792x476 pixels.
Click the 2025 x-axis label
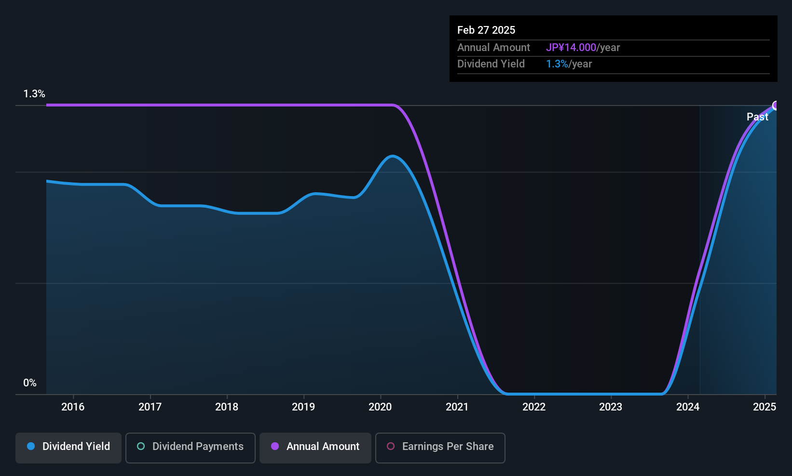click(765, 407)
